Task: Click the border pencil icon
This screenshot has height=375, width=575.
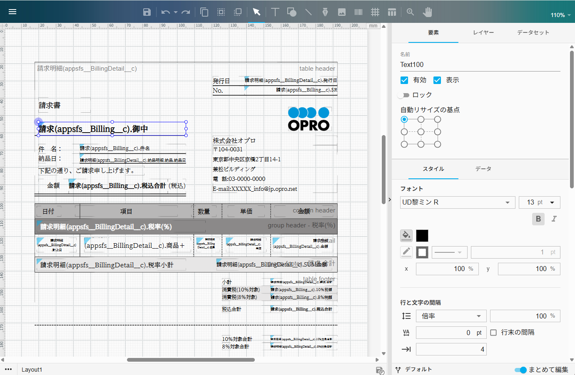Action: [406, 252]
